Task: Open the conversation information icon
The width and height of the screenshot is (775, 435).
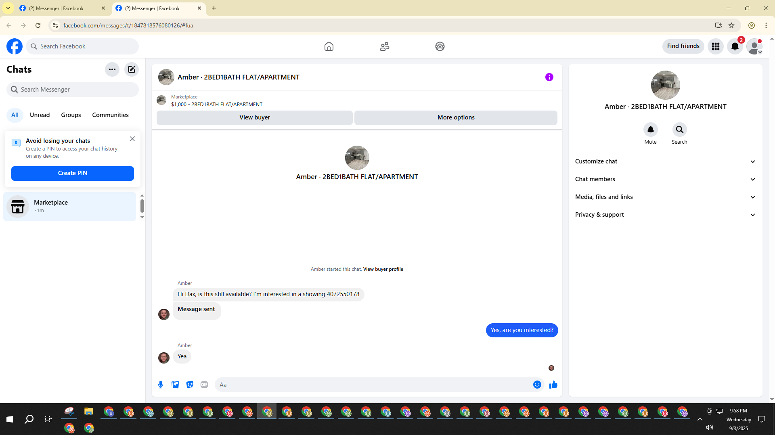Action: pos(549,77)
